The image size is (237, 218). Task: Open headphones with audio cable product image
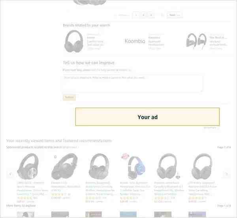[x=168, y=166]
